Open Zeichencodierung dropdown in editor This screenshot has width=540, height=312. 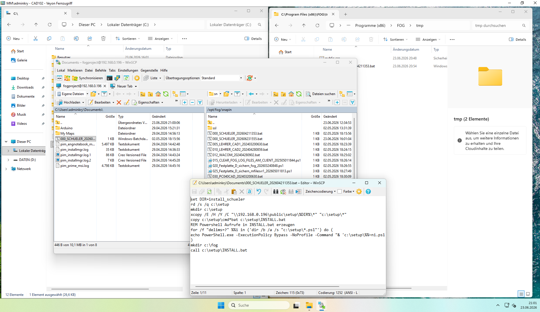[x=321, y=191]
